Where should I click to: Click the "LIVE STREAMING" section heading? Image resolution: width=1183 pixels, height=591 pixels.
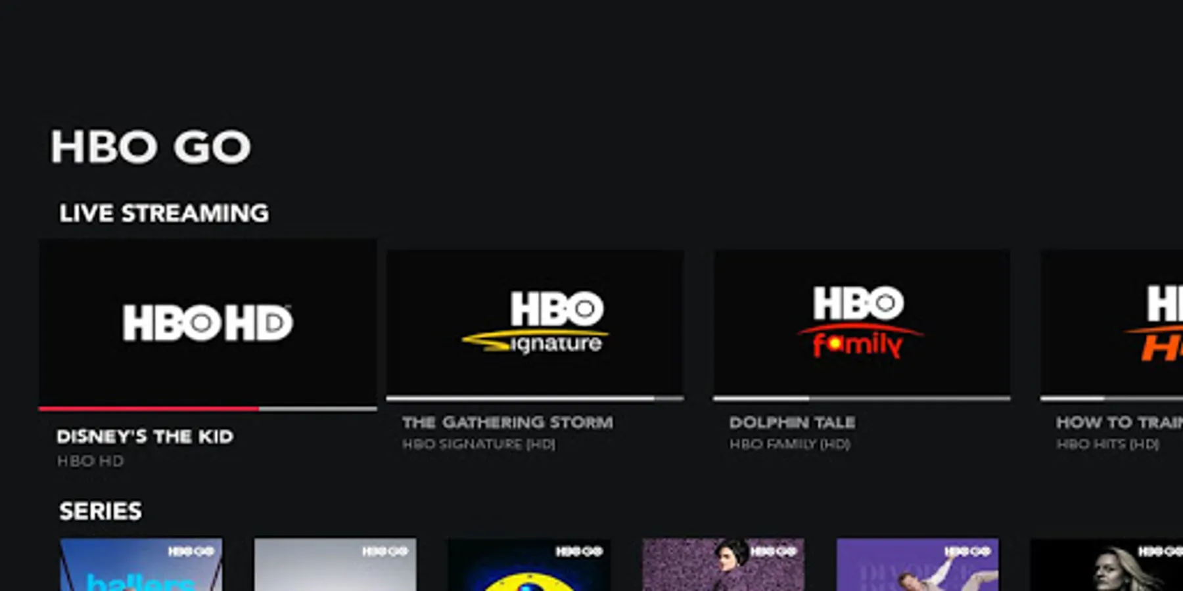pyautogui.click(x=164, y=213)
